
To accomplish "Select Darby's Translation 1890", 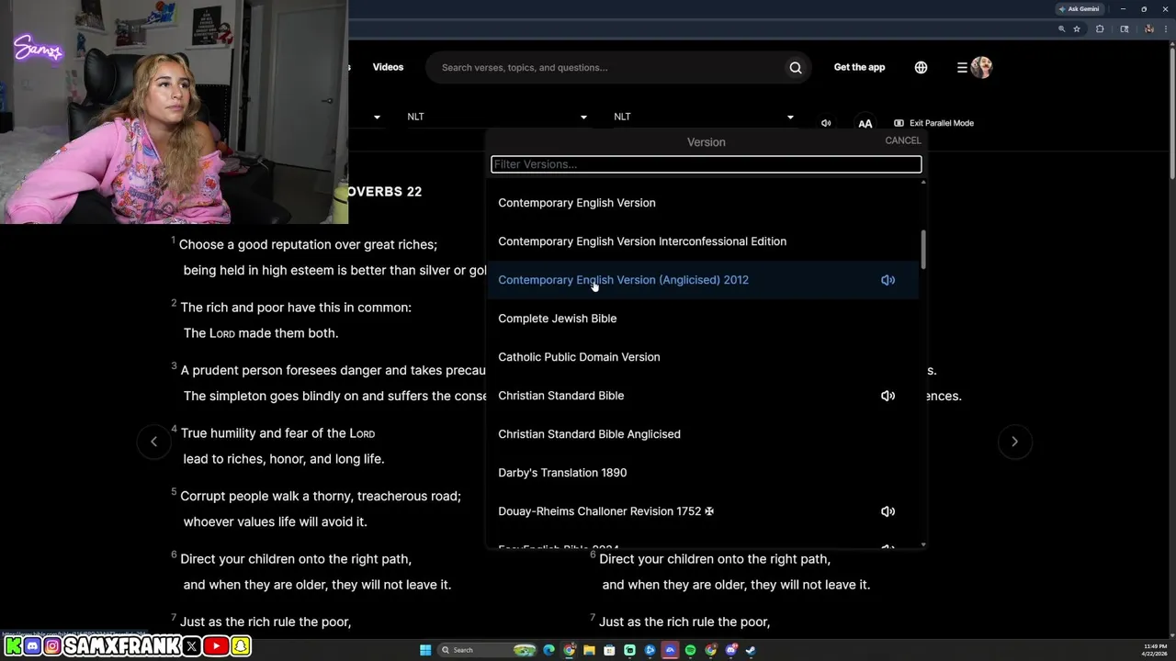I will (x=703, y=473).
